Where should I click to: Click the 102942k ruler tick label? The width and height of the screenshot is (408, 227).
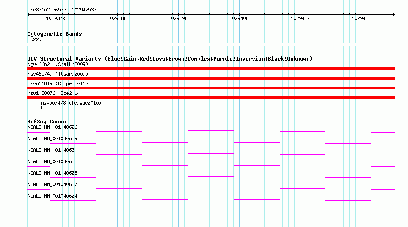point(361,18)
